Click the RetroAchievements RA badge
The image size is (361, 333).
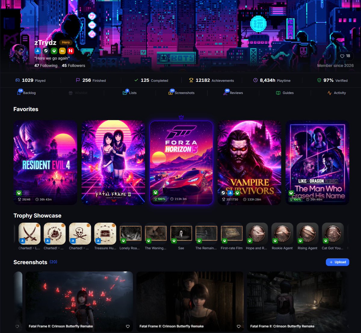62,51
